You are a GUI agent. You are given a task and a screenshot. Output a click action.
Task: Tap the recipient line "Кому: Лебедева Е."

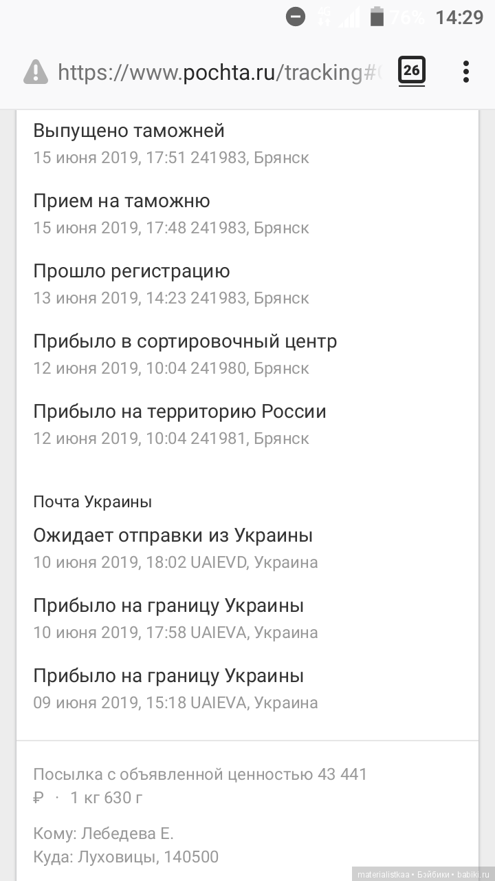tap(103, 834)
